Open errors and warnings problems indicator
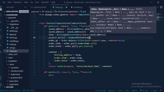The width and height of the screenshot is (164, 92). click(29, 90)
